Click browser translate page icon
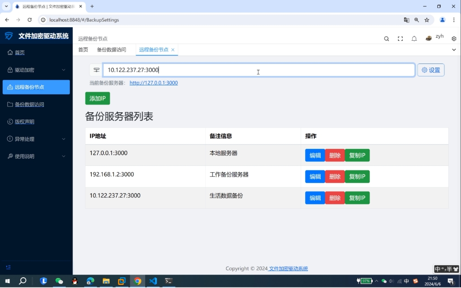The height and width of the screenshot is (288, 461). pyautogui.click(x=406, y=20)
